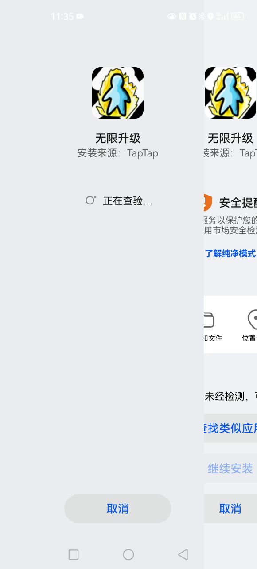
Task: Tap the orange shield security warning icon
Action: (x=205, y=202)
